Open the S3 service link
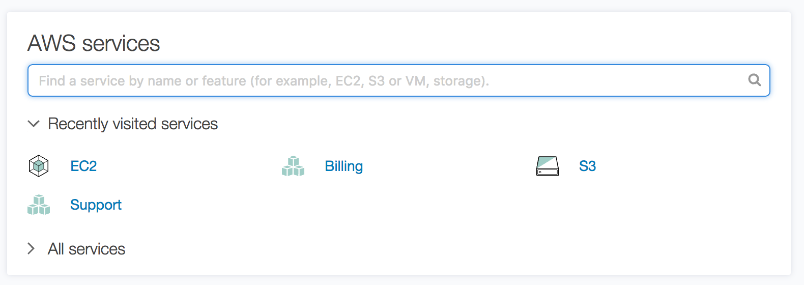804x285 pixels. coord(587,166)
